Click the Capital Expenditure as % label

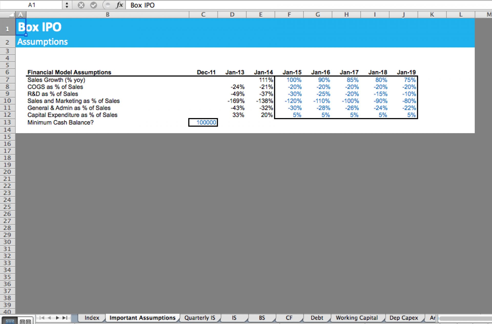coord(72,115)
